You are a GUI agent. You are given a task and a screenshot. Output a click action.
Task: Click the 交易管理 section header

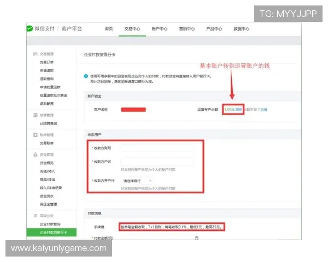(46, 54)
